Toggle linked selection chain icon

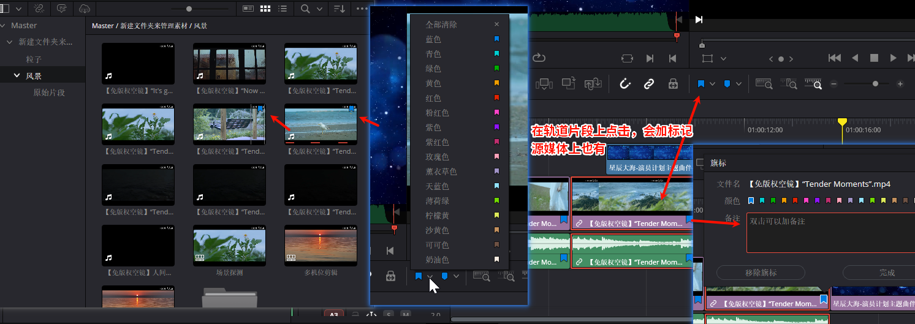[649, 84]
